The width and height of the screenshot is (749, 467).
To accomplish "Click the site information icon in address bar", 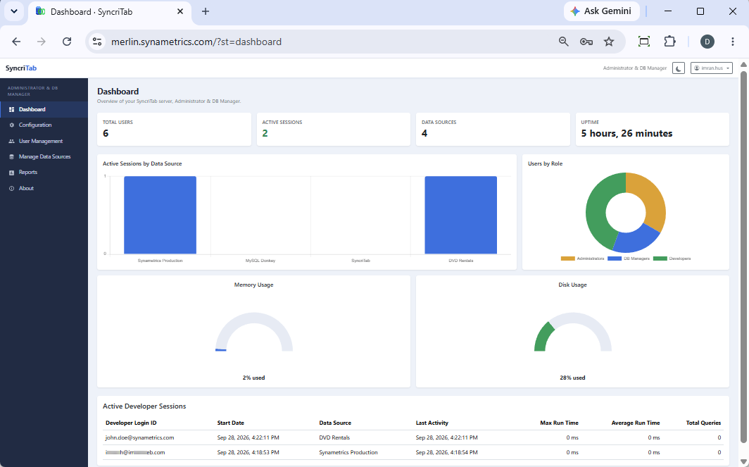I will (x=97, y=42).
